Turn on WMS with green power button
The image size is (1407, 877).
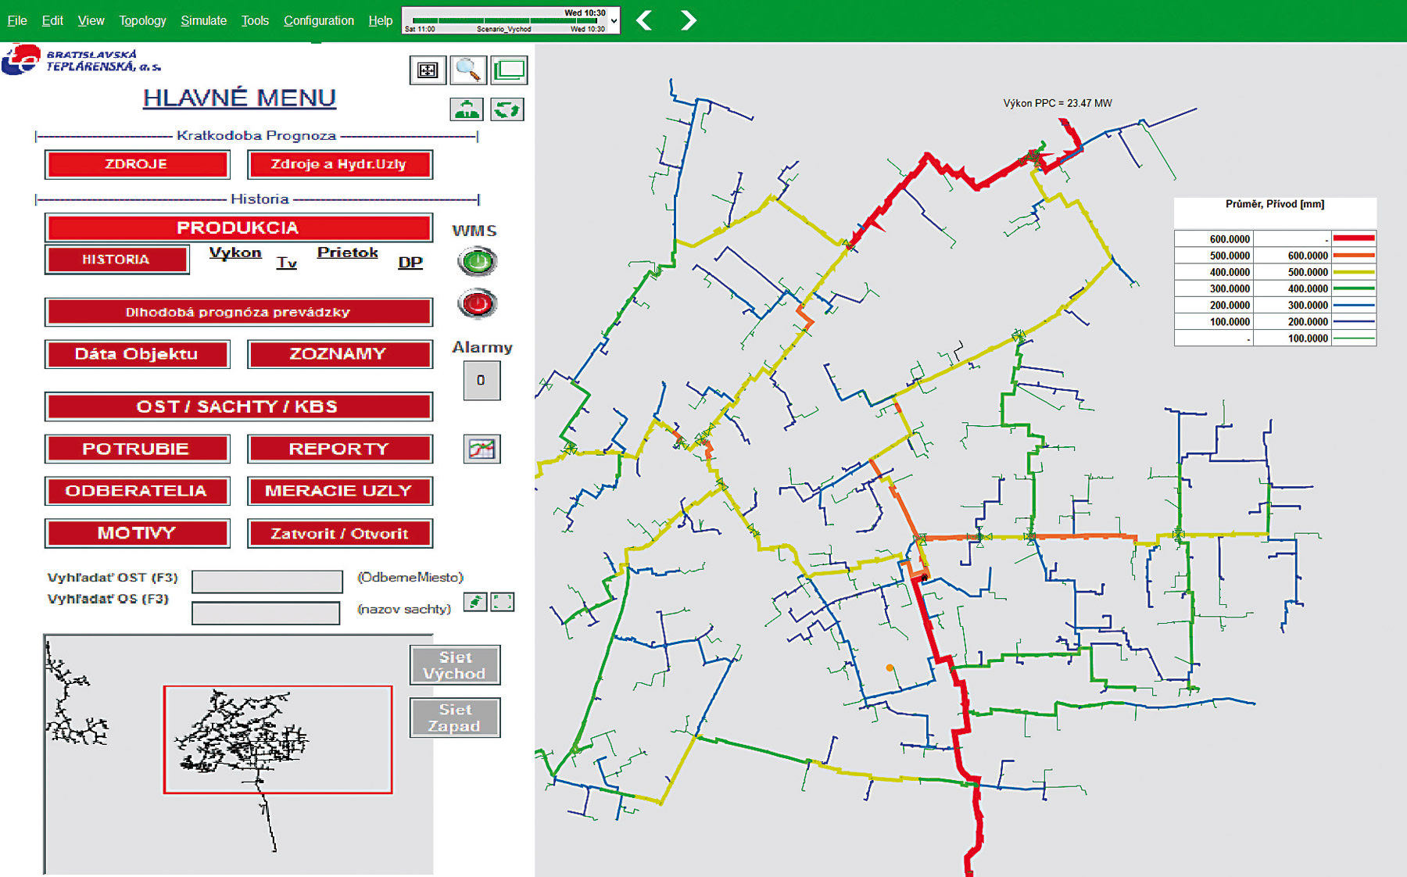(x=477, y=261)
